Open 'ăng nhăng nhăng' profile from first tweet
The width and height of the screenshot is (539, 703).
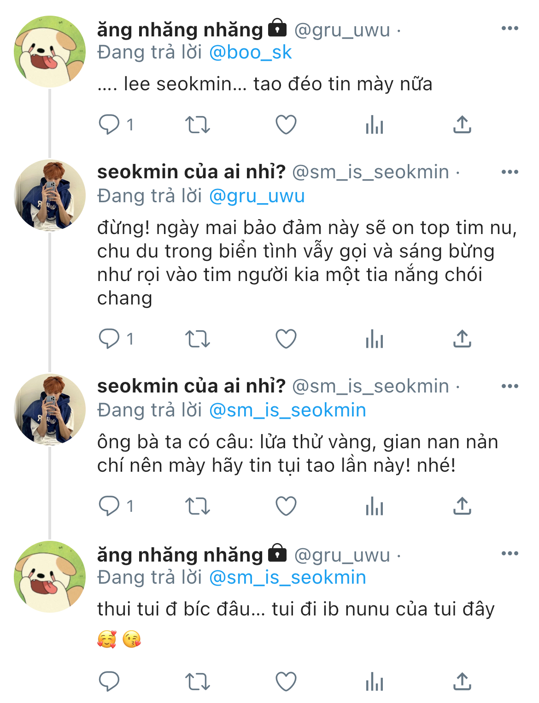pos(180,30)
